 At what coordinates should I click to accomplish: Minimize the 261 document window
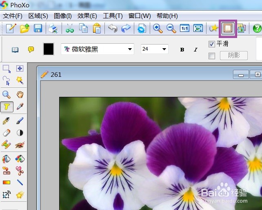pos(241,74)
